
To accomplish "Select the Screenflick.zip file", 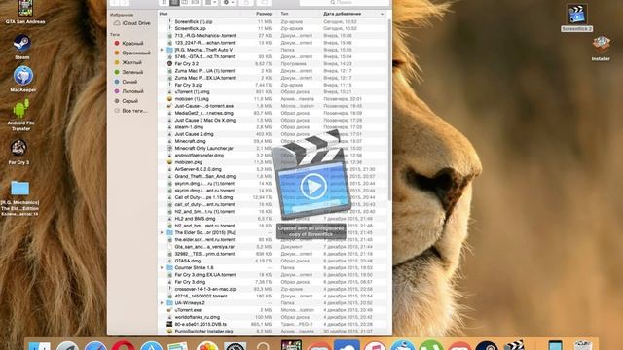I will coord(273,28).
